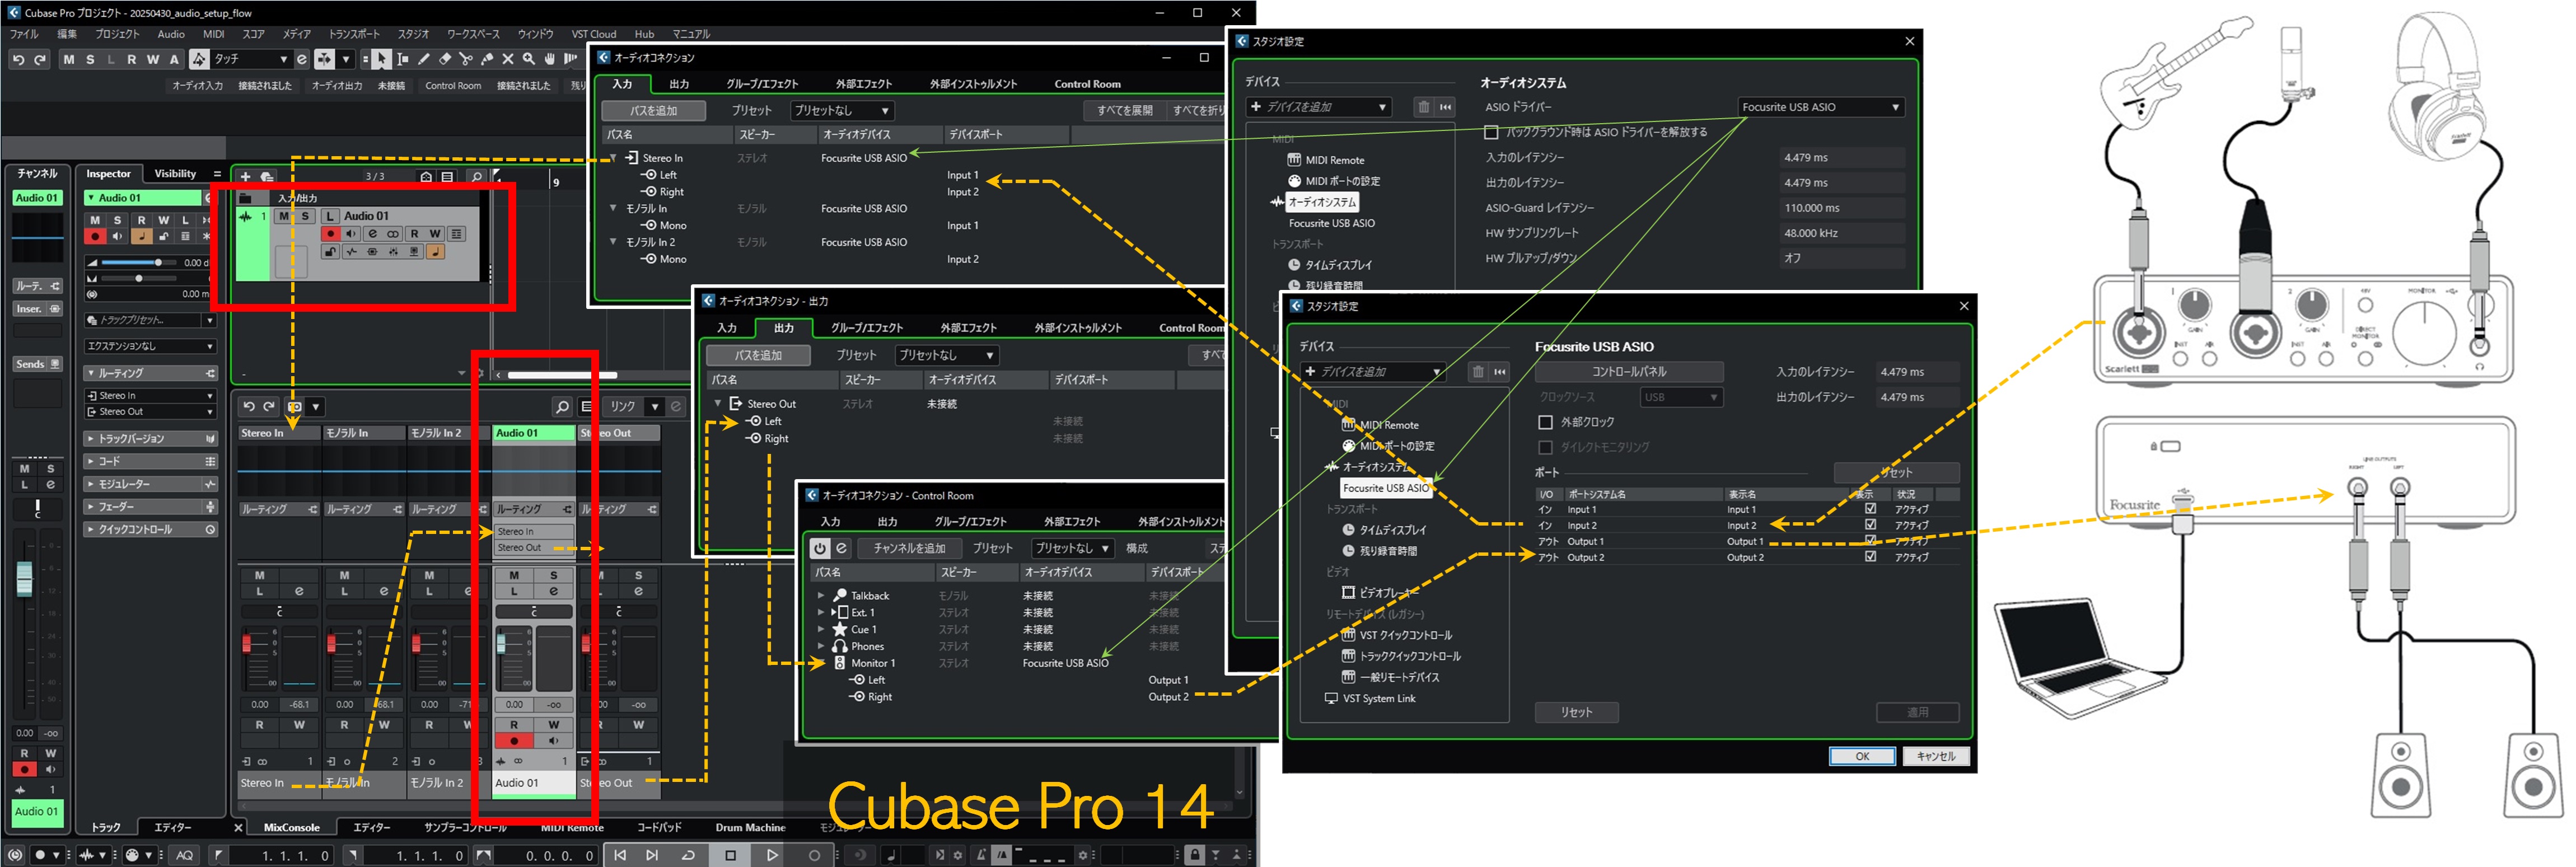Open Inspector Stereo In input routing dropdown
The height and width of the screenshot is (867, 2576).
click(150, 396)
